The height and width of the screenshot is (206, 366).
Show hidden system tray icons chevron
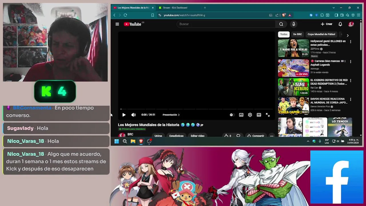click(x=308, y=141)
